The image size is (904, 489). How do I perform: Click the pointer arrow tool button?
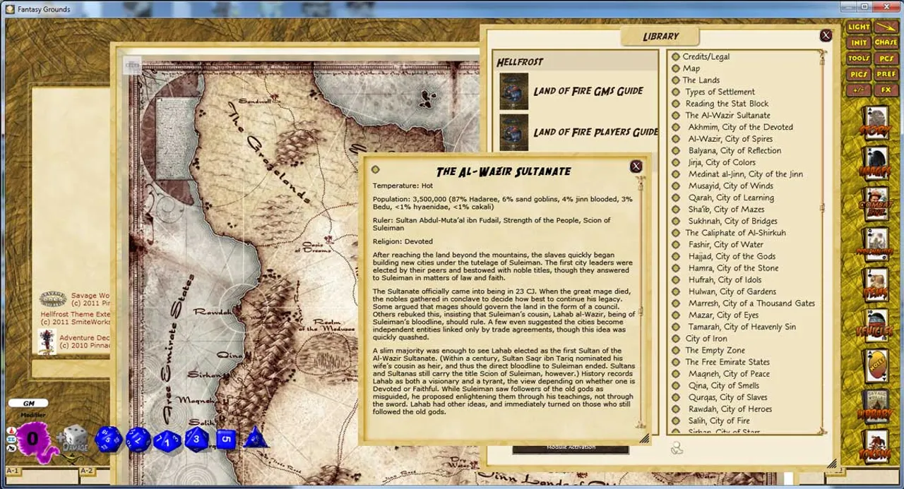886,27
